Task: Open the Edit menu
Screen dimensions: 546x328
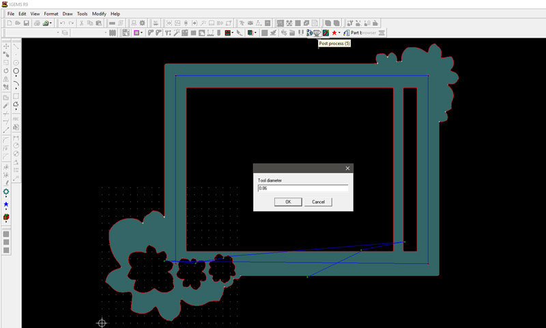Action: coord(23,14)
